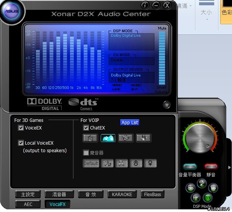Screen dimensions: 232x212
Task: Click the MUSIC indicator text
Action: (x=136, y=85)
